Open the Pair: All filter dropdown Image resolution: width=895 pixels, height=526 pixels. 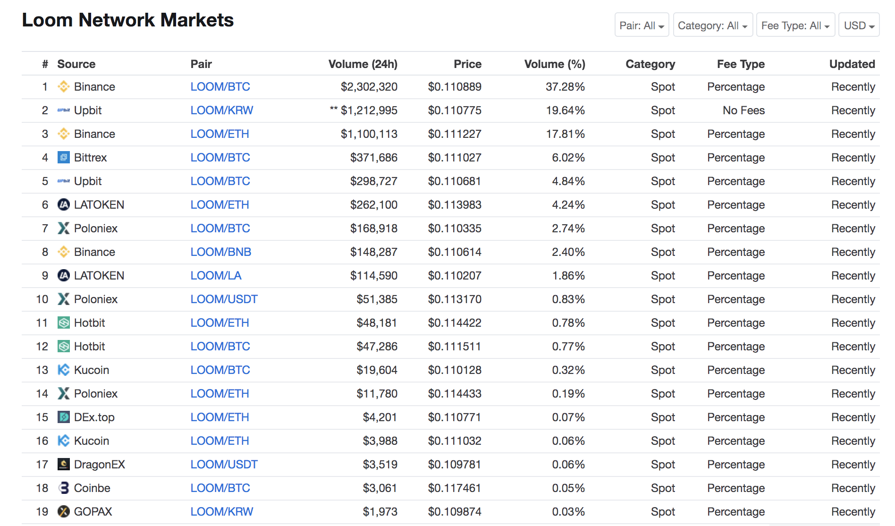coord(642,25)
